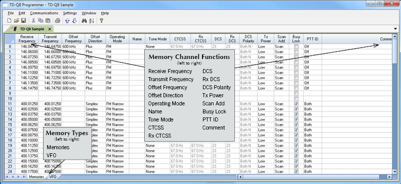Toggle Busy Lock checkbox for channel 8
The width and height of the screenshot is (401, 184).
pyautogui.click(x=296, y=88)
